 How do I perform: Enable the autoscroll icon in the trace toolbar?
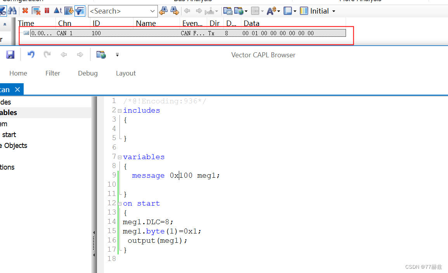[68, 11]
